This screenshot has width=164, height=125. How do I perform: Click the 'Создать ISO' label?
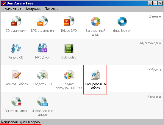pyautogui.click(x=42, y=84)
